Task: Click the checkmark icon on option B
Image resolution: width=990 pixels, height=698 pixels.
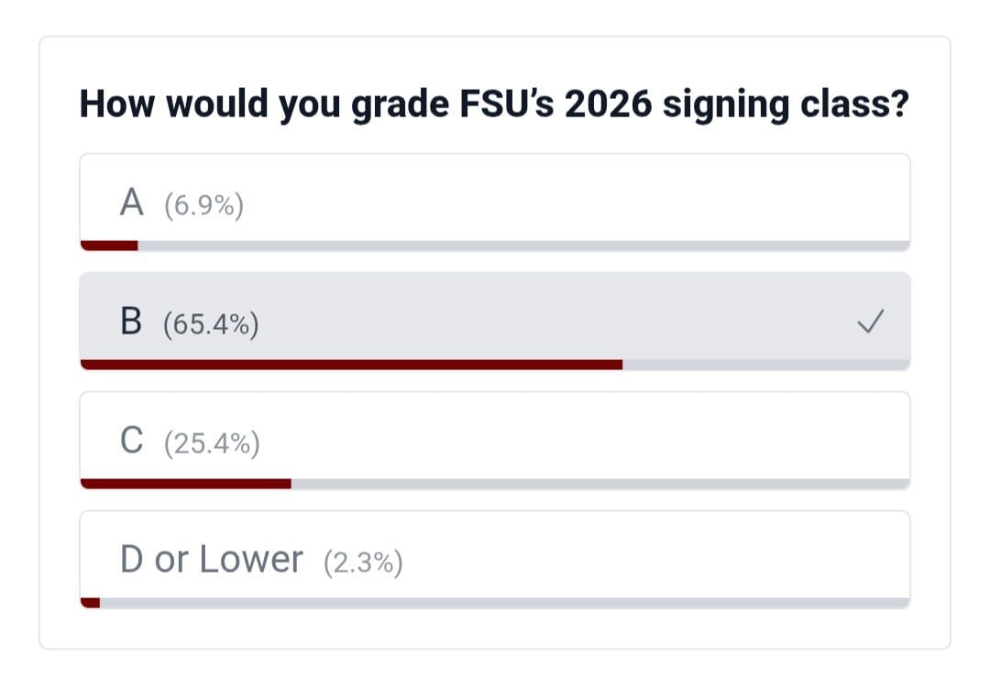Action: pyautogui.click(x=871, y=322)
